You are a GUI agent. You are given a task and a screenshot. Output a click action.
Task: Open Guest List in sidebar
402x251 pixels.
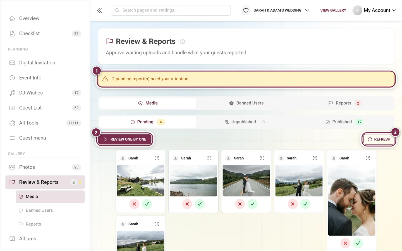point(45,108)
